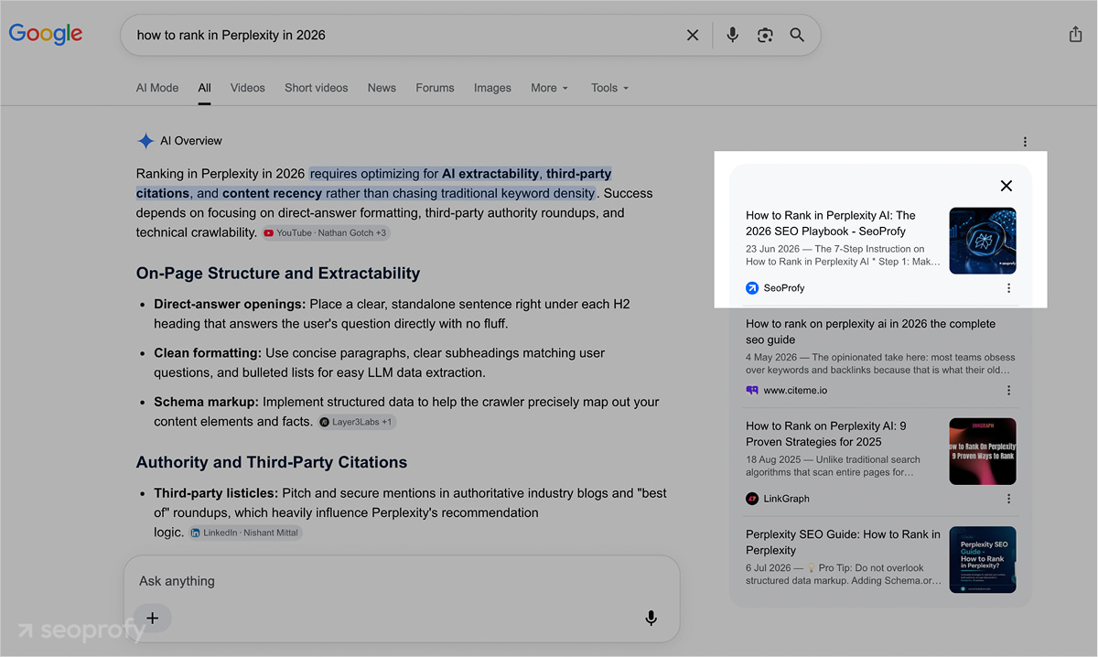This screenshot has height=657, width=1098.
Task: Click the Authority and Third-Party Citations heading
Action: [x=272, y=462]
